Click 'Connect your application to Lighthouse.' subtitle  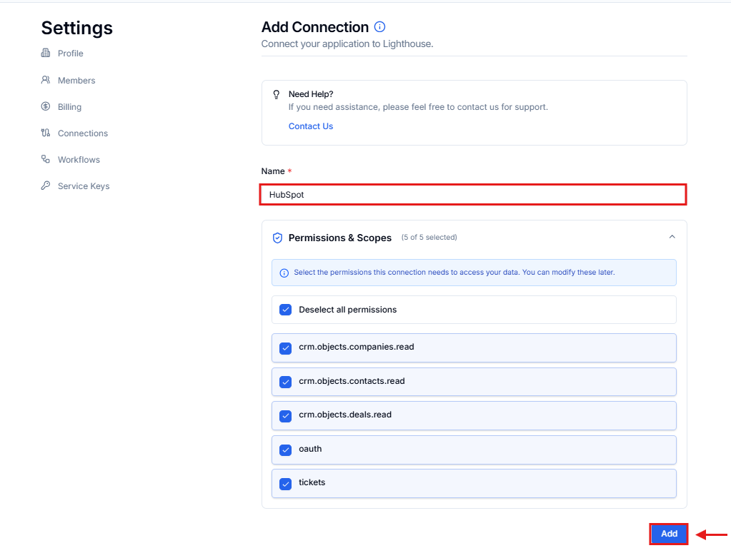click(347, 44)
